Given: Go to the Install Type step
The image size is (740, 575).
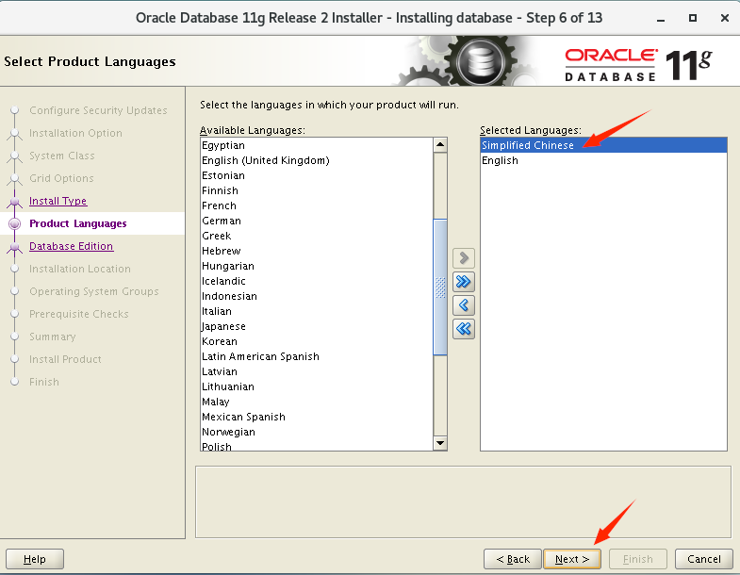Looking at the screenshot, I should pos(58,201).
